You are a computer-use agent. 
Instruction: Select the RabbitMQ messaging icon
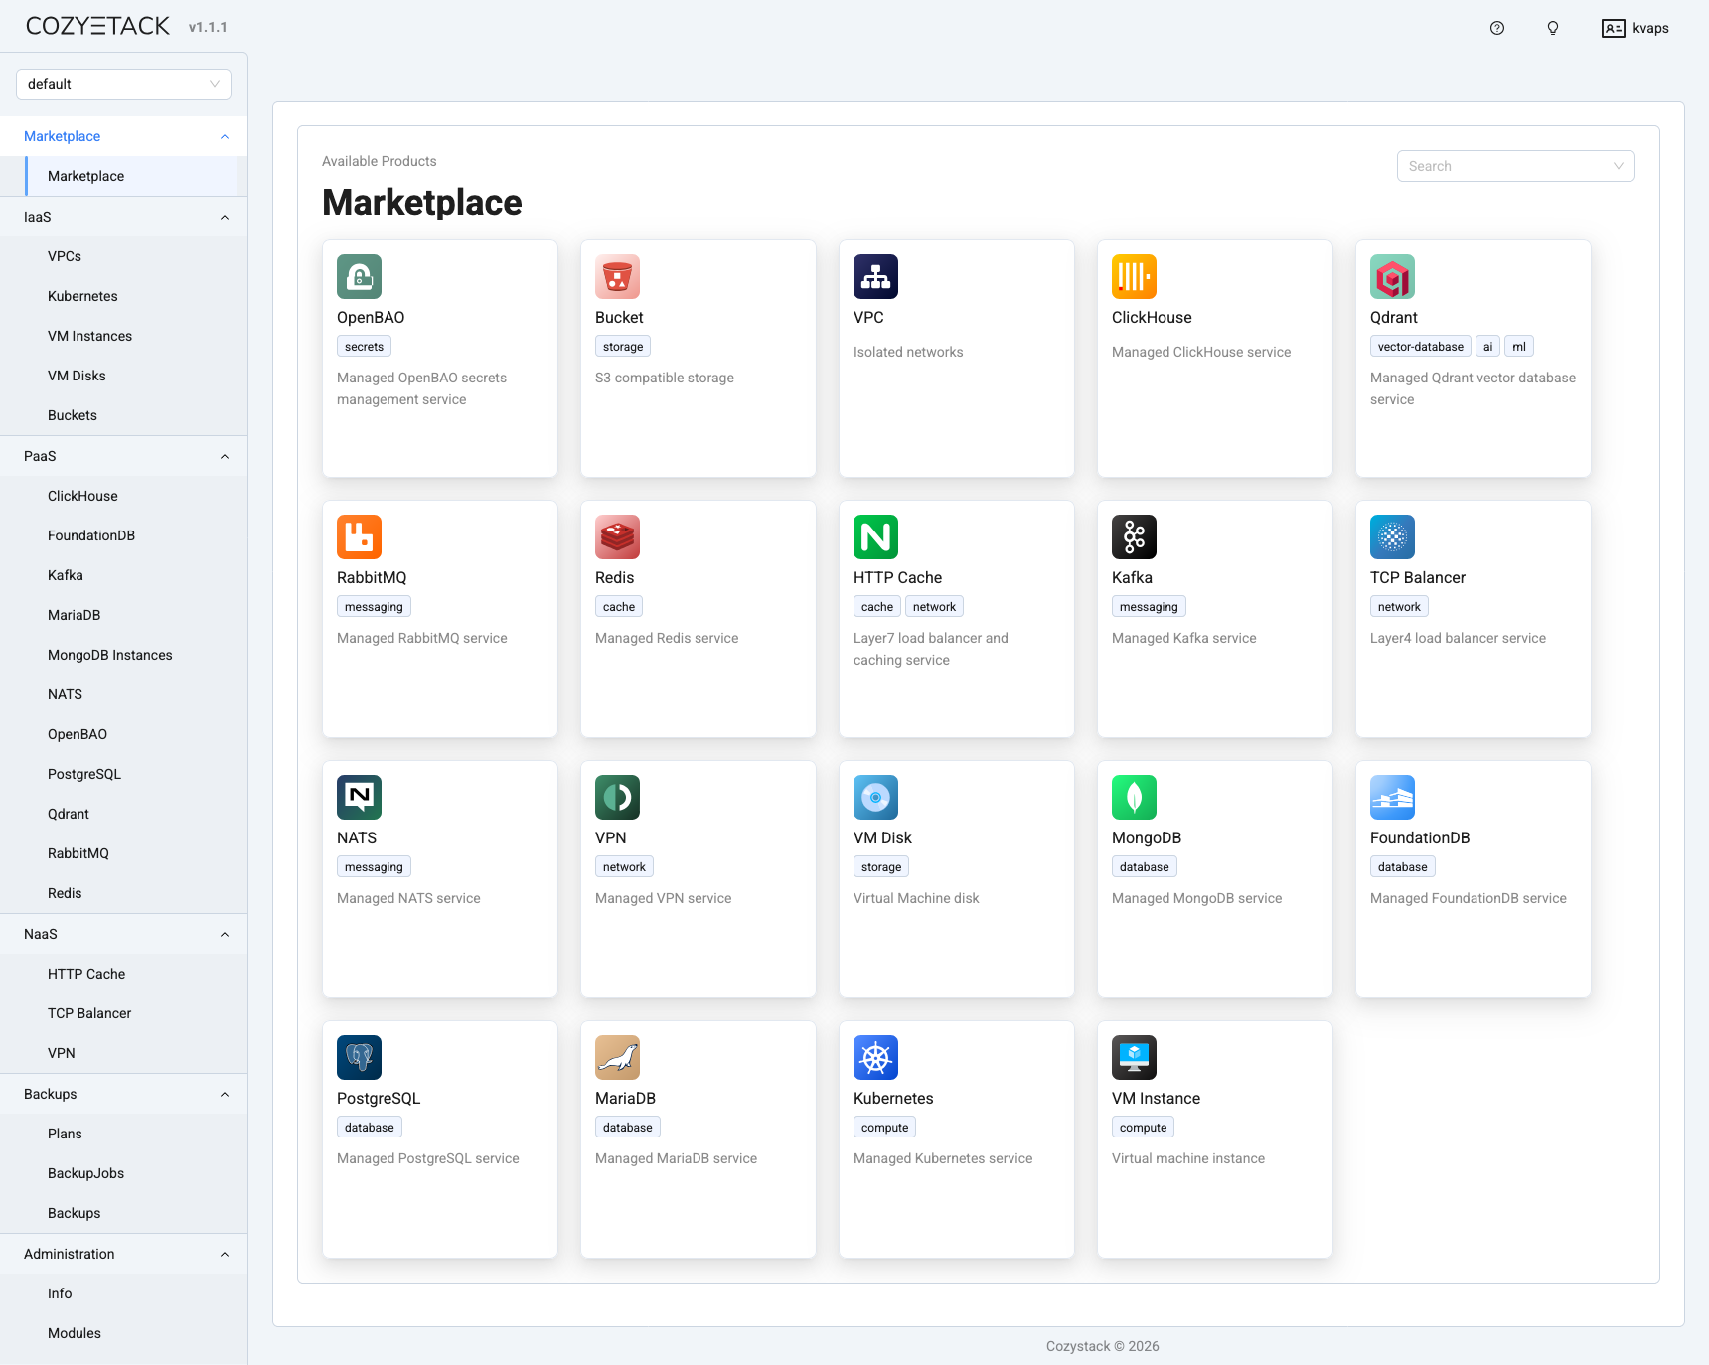359,536
